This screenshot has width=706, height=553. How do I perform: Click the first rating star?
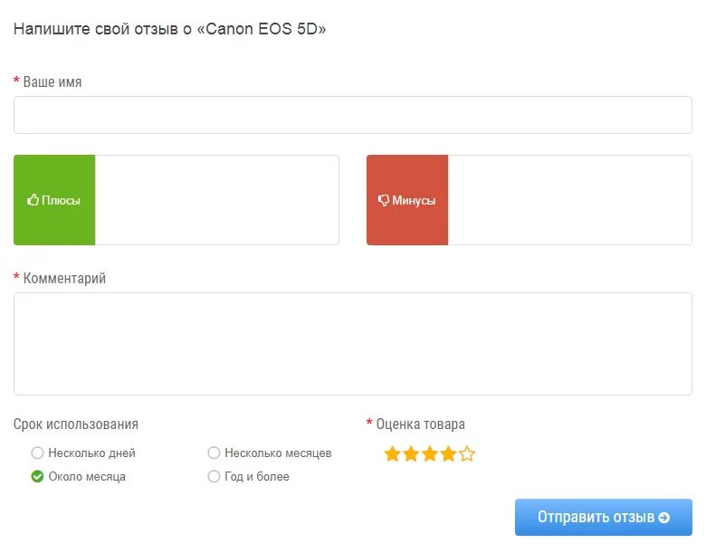point(393,454)
